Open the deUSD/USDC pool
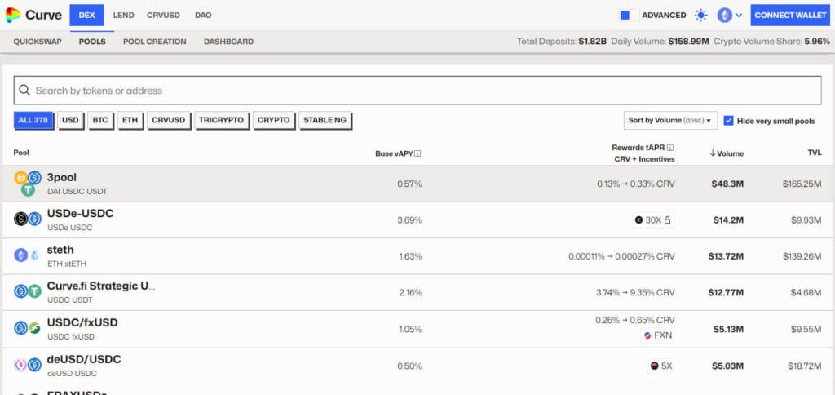This screenshot has width=835, height=395. tap(417, 366)
